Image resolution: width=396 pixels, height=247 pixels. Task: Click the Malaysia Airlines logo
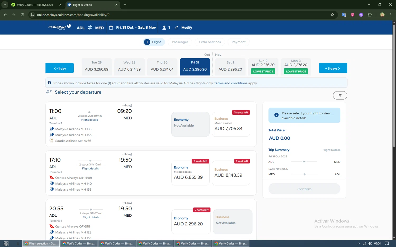[60, 27]
